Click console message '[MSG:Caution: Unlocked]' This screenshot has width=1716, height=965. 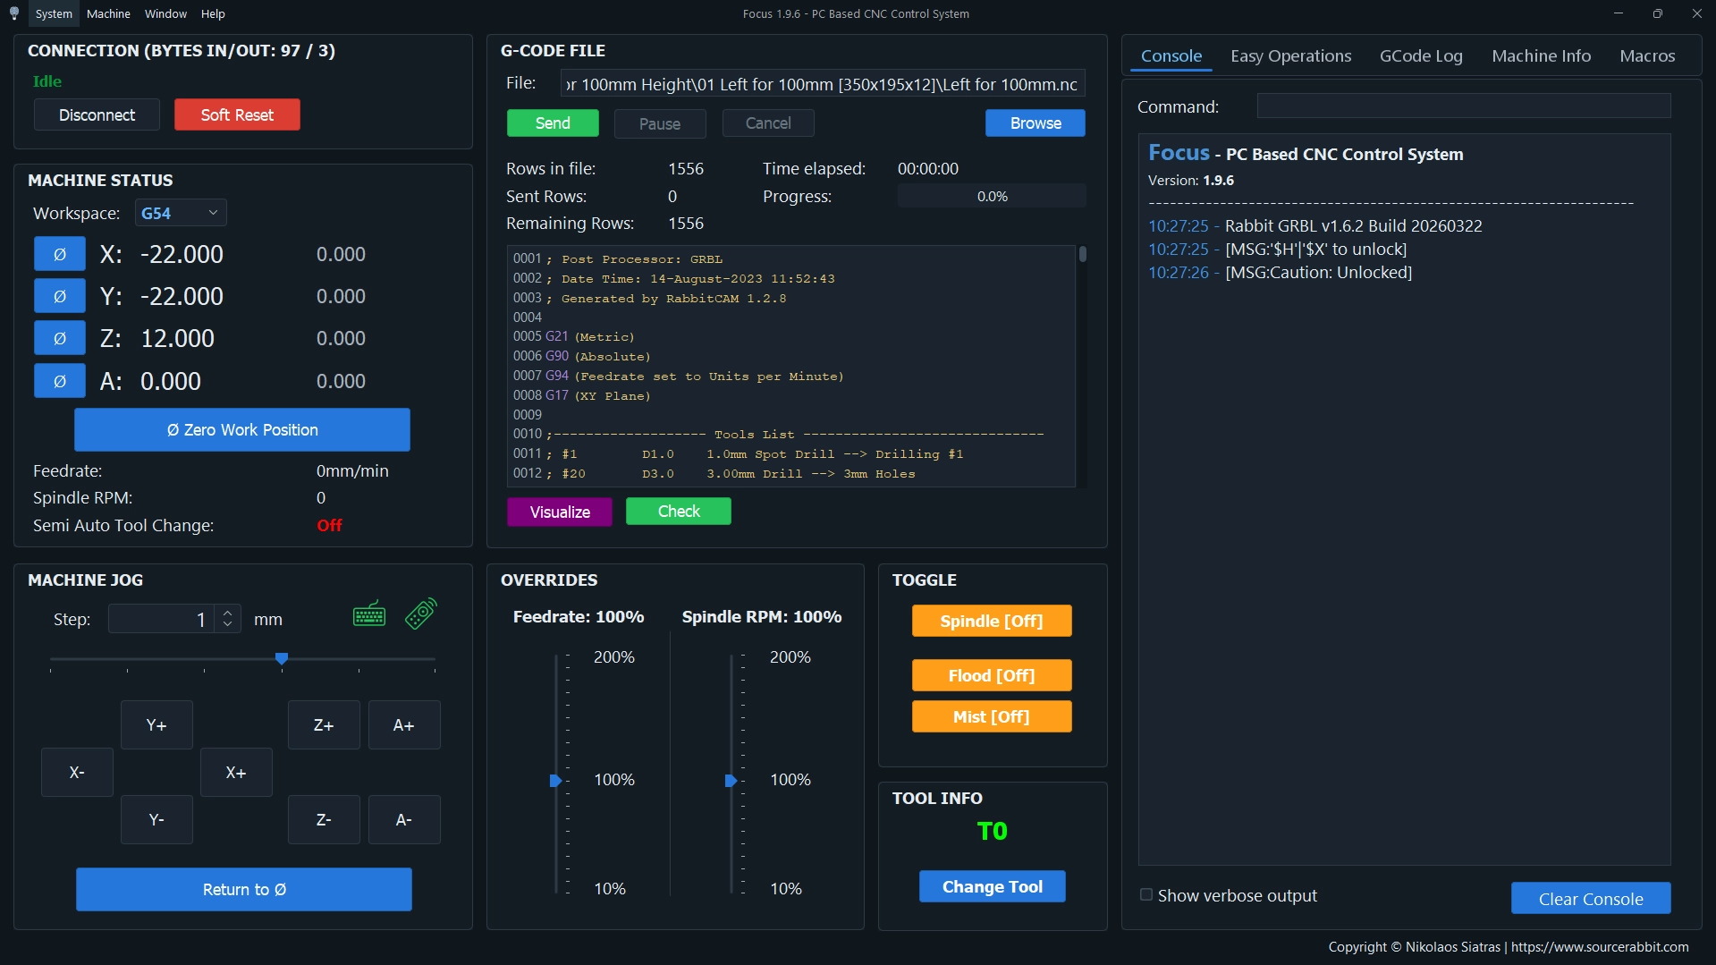coord(1318,272)
